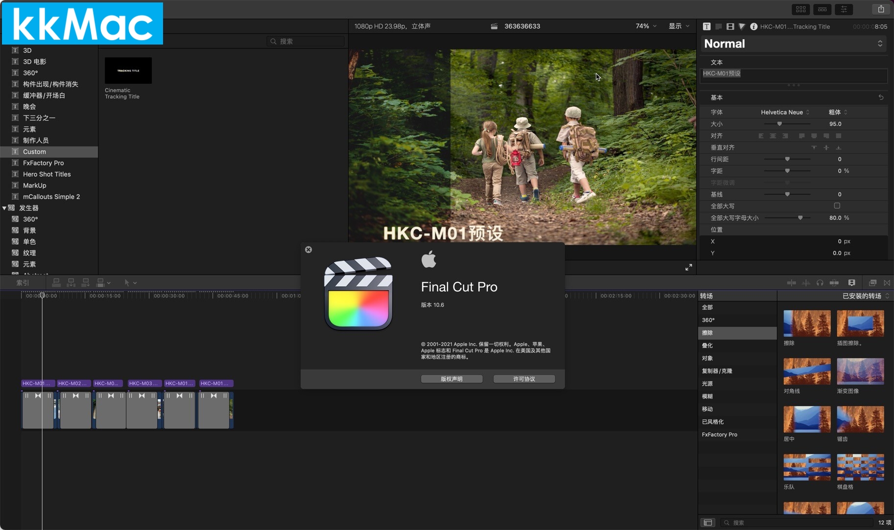This screenshot has height=530, width=894.
Task: Adjust 全部大写字母大小 slider
Action: click(x=800, y=218)
